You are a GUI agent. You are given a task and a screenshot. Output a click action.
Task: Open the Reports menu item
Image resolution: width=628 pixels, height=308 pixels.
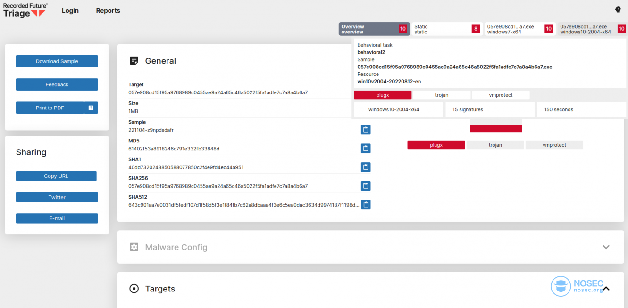pos(108,10)
